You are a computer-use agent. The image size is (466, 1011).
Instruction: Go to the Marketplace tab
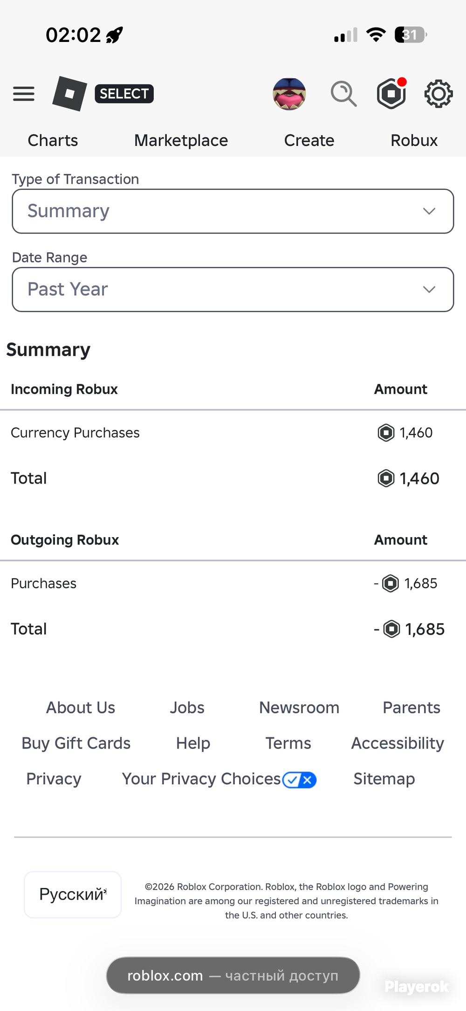coord(181,140)
